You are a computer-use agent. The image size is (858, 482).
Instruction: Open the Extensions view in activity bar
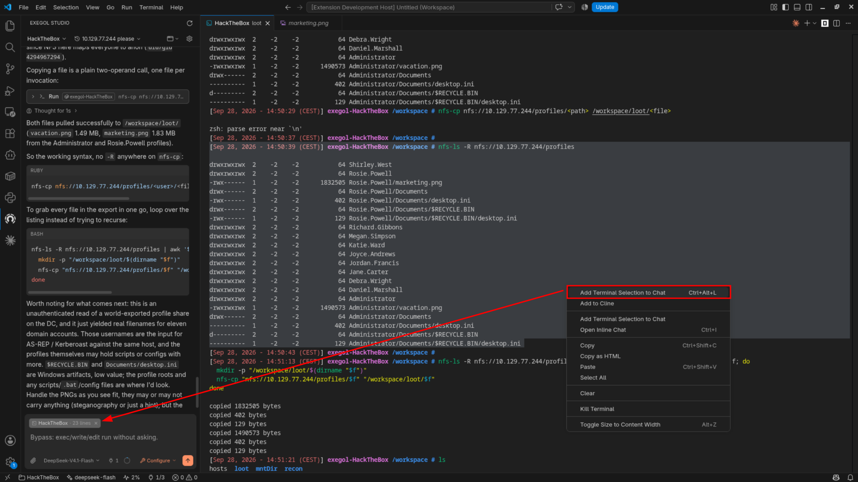pos(10,134)
